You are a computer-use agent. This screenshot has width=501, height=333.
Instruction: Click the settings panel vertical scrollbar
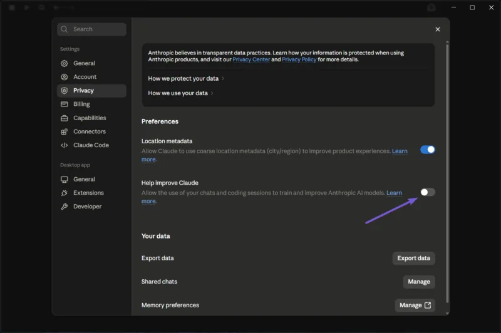(447, 172)
